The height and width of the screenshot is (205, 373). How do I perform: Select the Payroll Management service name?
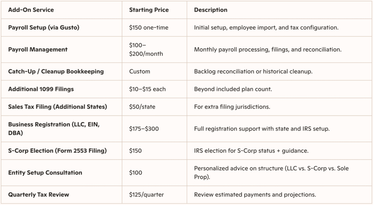pos(38,49)
